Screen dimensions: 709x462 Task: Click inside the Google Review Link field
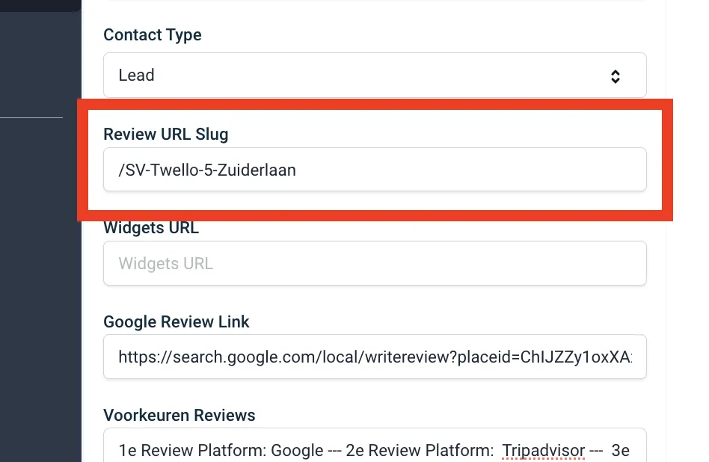tap(374, 357)
